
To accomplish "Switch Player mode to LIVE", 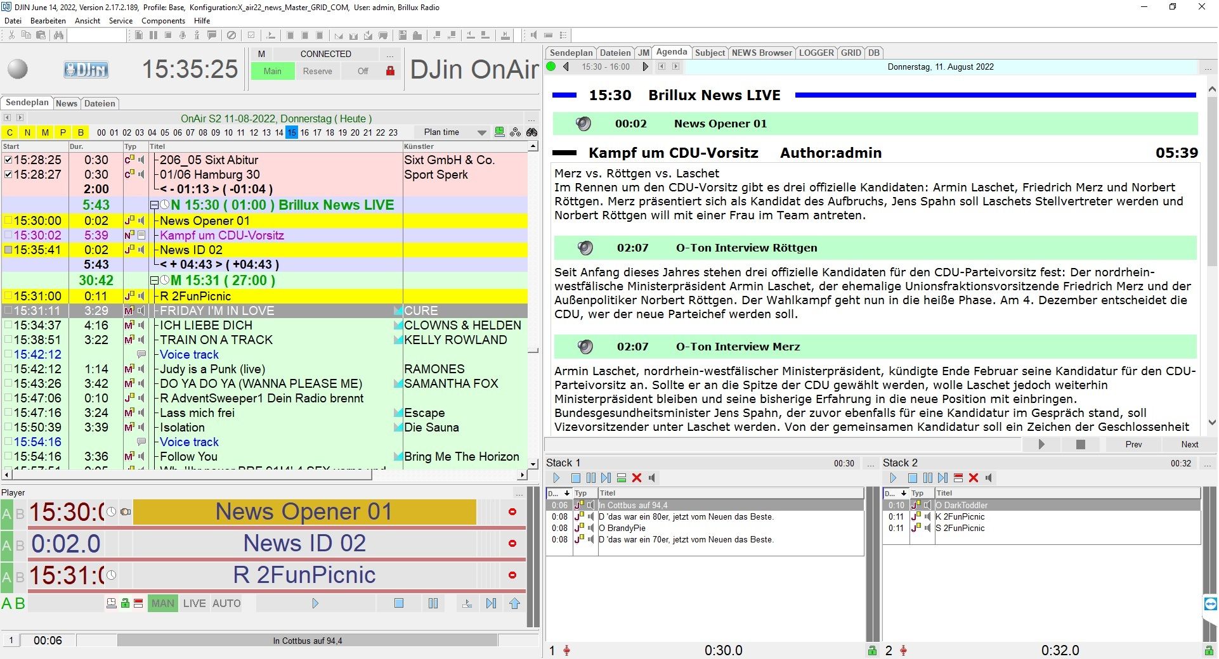I will (194, 603).
